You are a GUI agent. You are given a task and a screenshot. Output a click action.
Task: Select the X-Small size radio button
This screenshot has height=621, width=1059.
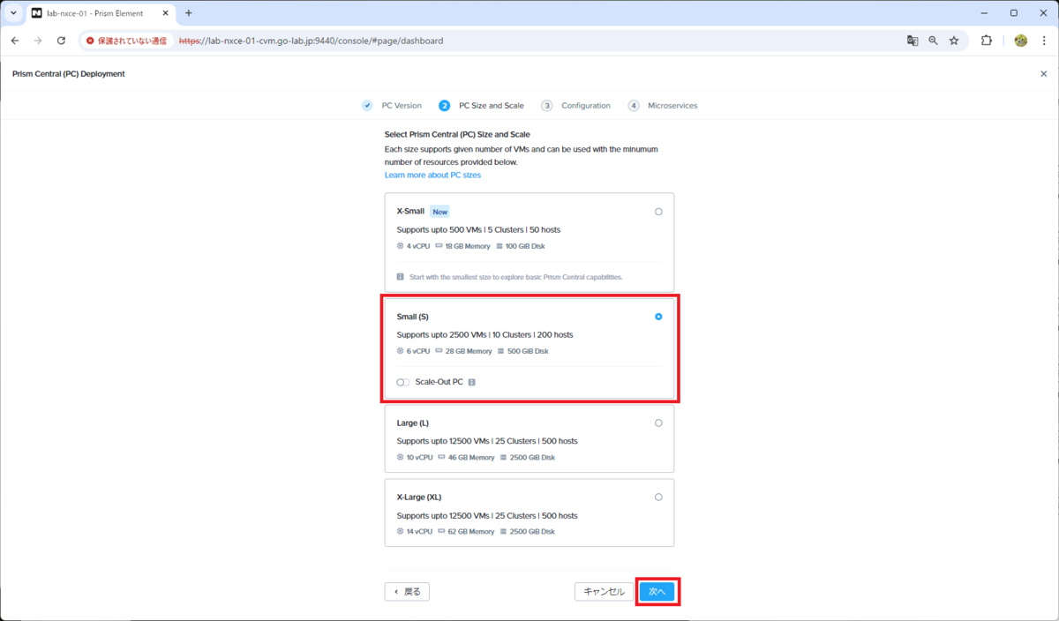pyautogui.click(x=658, y=212)
